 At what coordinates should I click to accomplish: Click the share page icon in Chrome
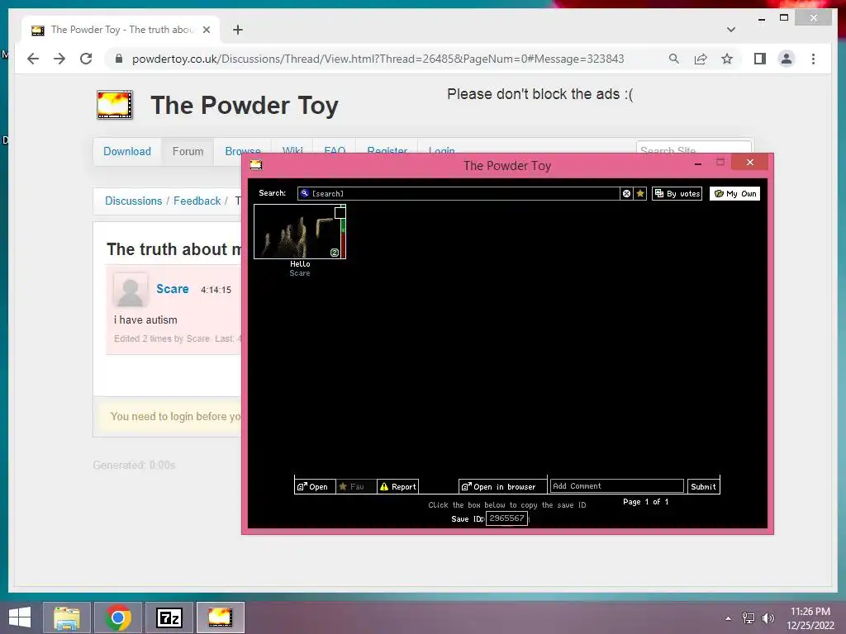701,59
